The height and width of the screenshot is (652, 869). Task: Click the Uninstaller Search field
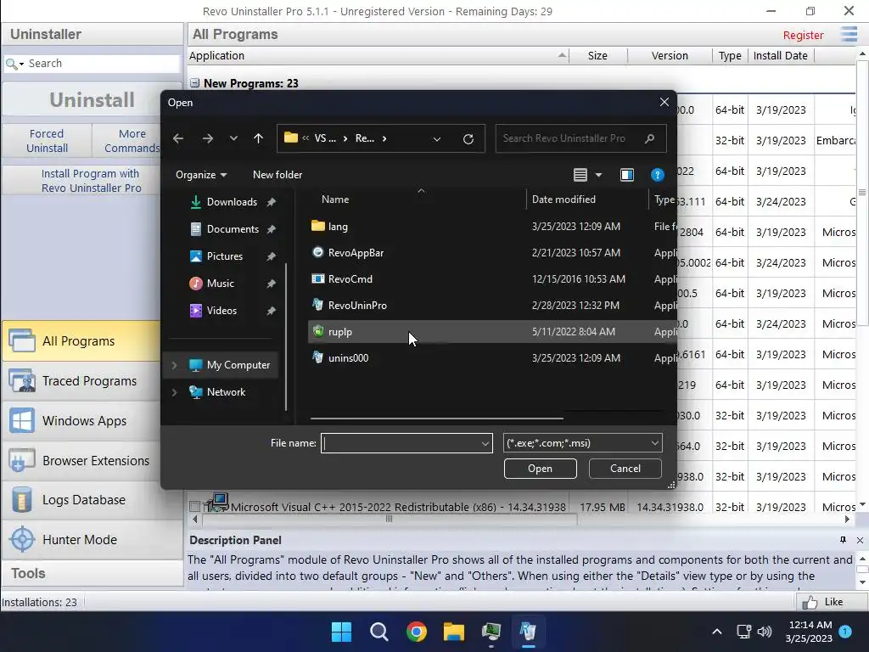(x=103, y=64)
